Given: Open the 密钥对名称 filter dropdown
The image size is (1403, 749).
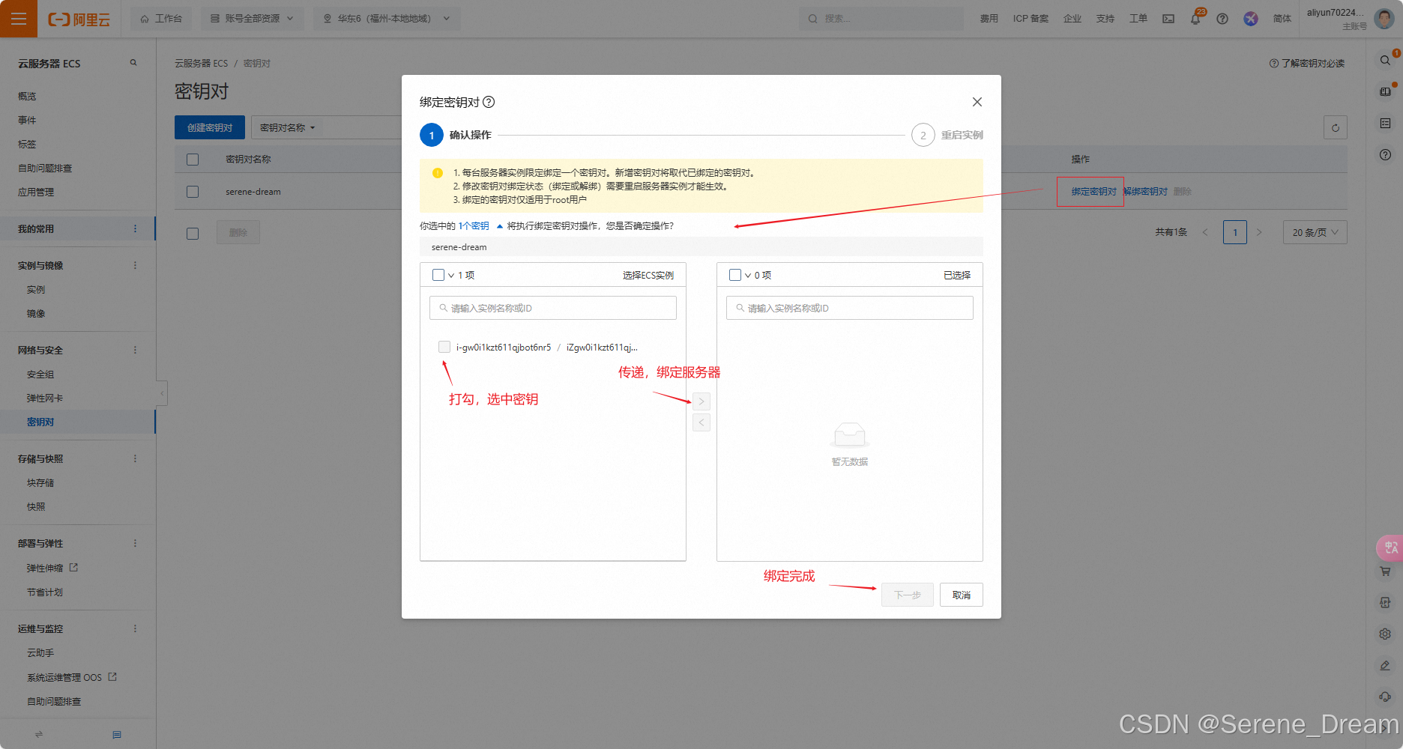Looking at the screenshot, I should pos(288,127).
